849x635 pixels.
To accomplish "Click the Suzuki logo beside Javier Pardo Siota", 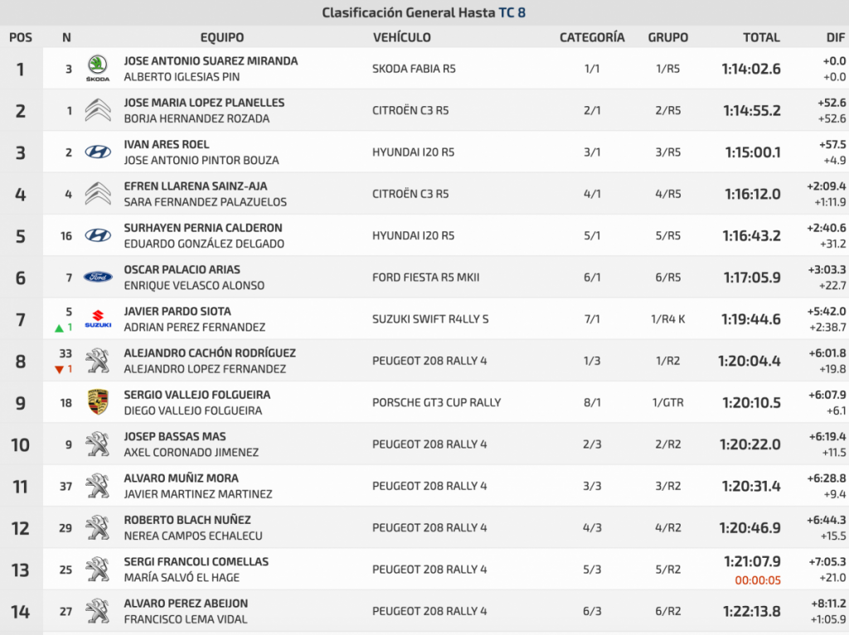I will click(x=98, y=318).
